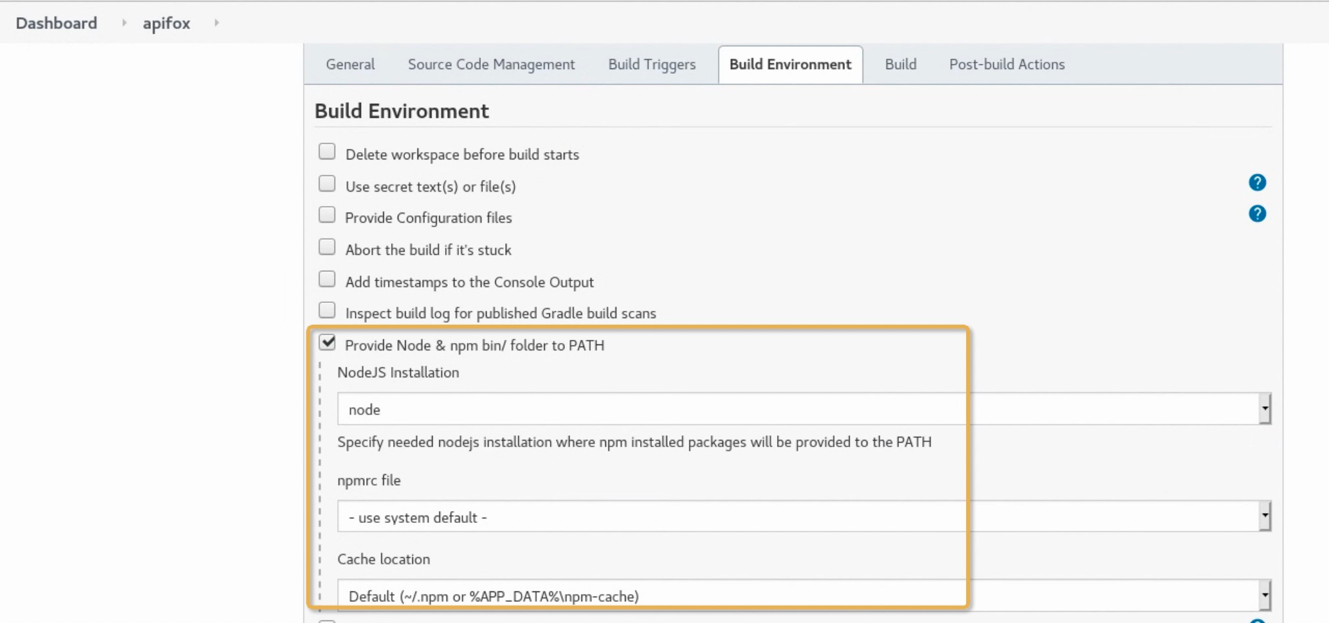
Task: Toggle Inspect build log for Gradle scans
Action: click(327, 310)
